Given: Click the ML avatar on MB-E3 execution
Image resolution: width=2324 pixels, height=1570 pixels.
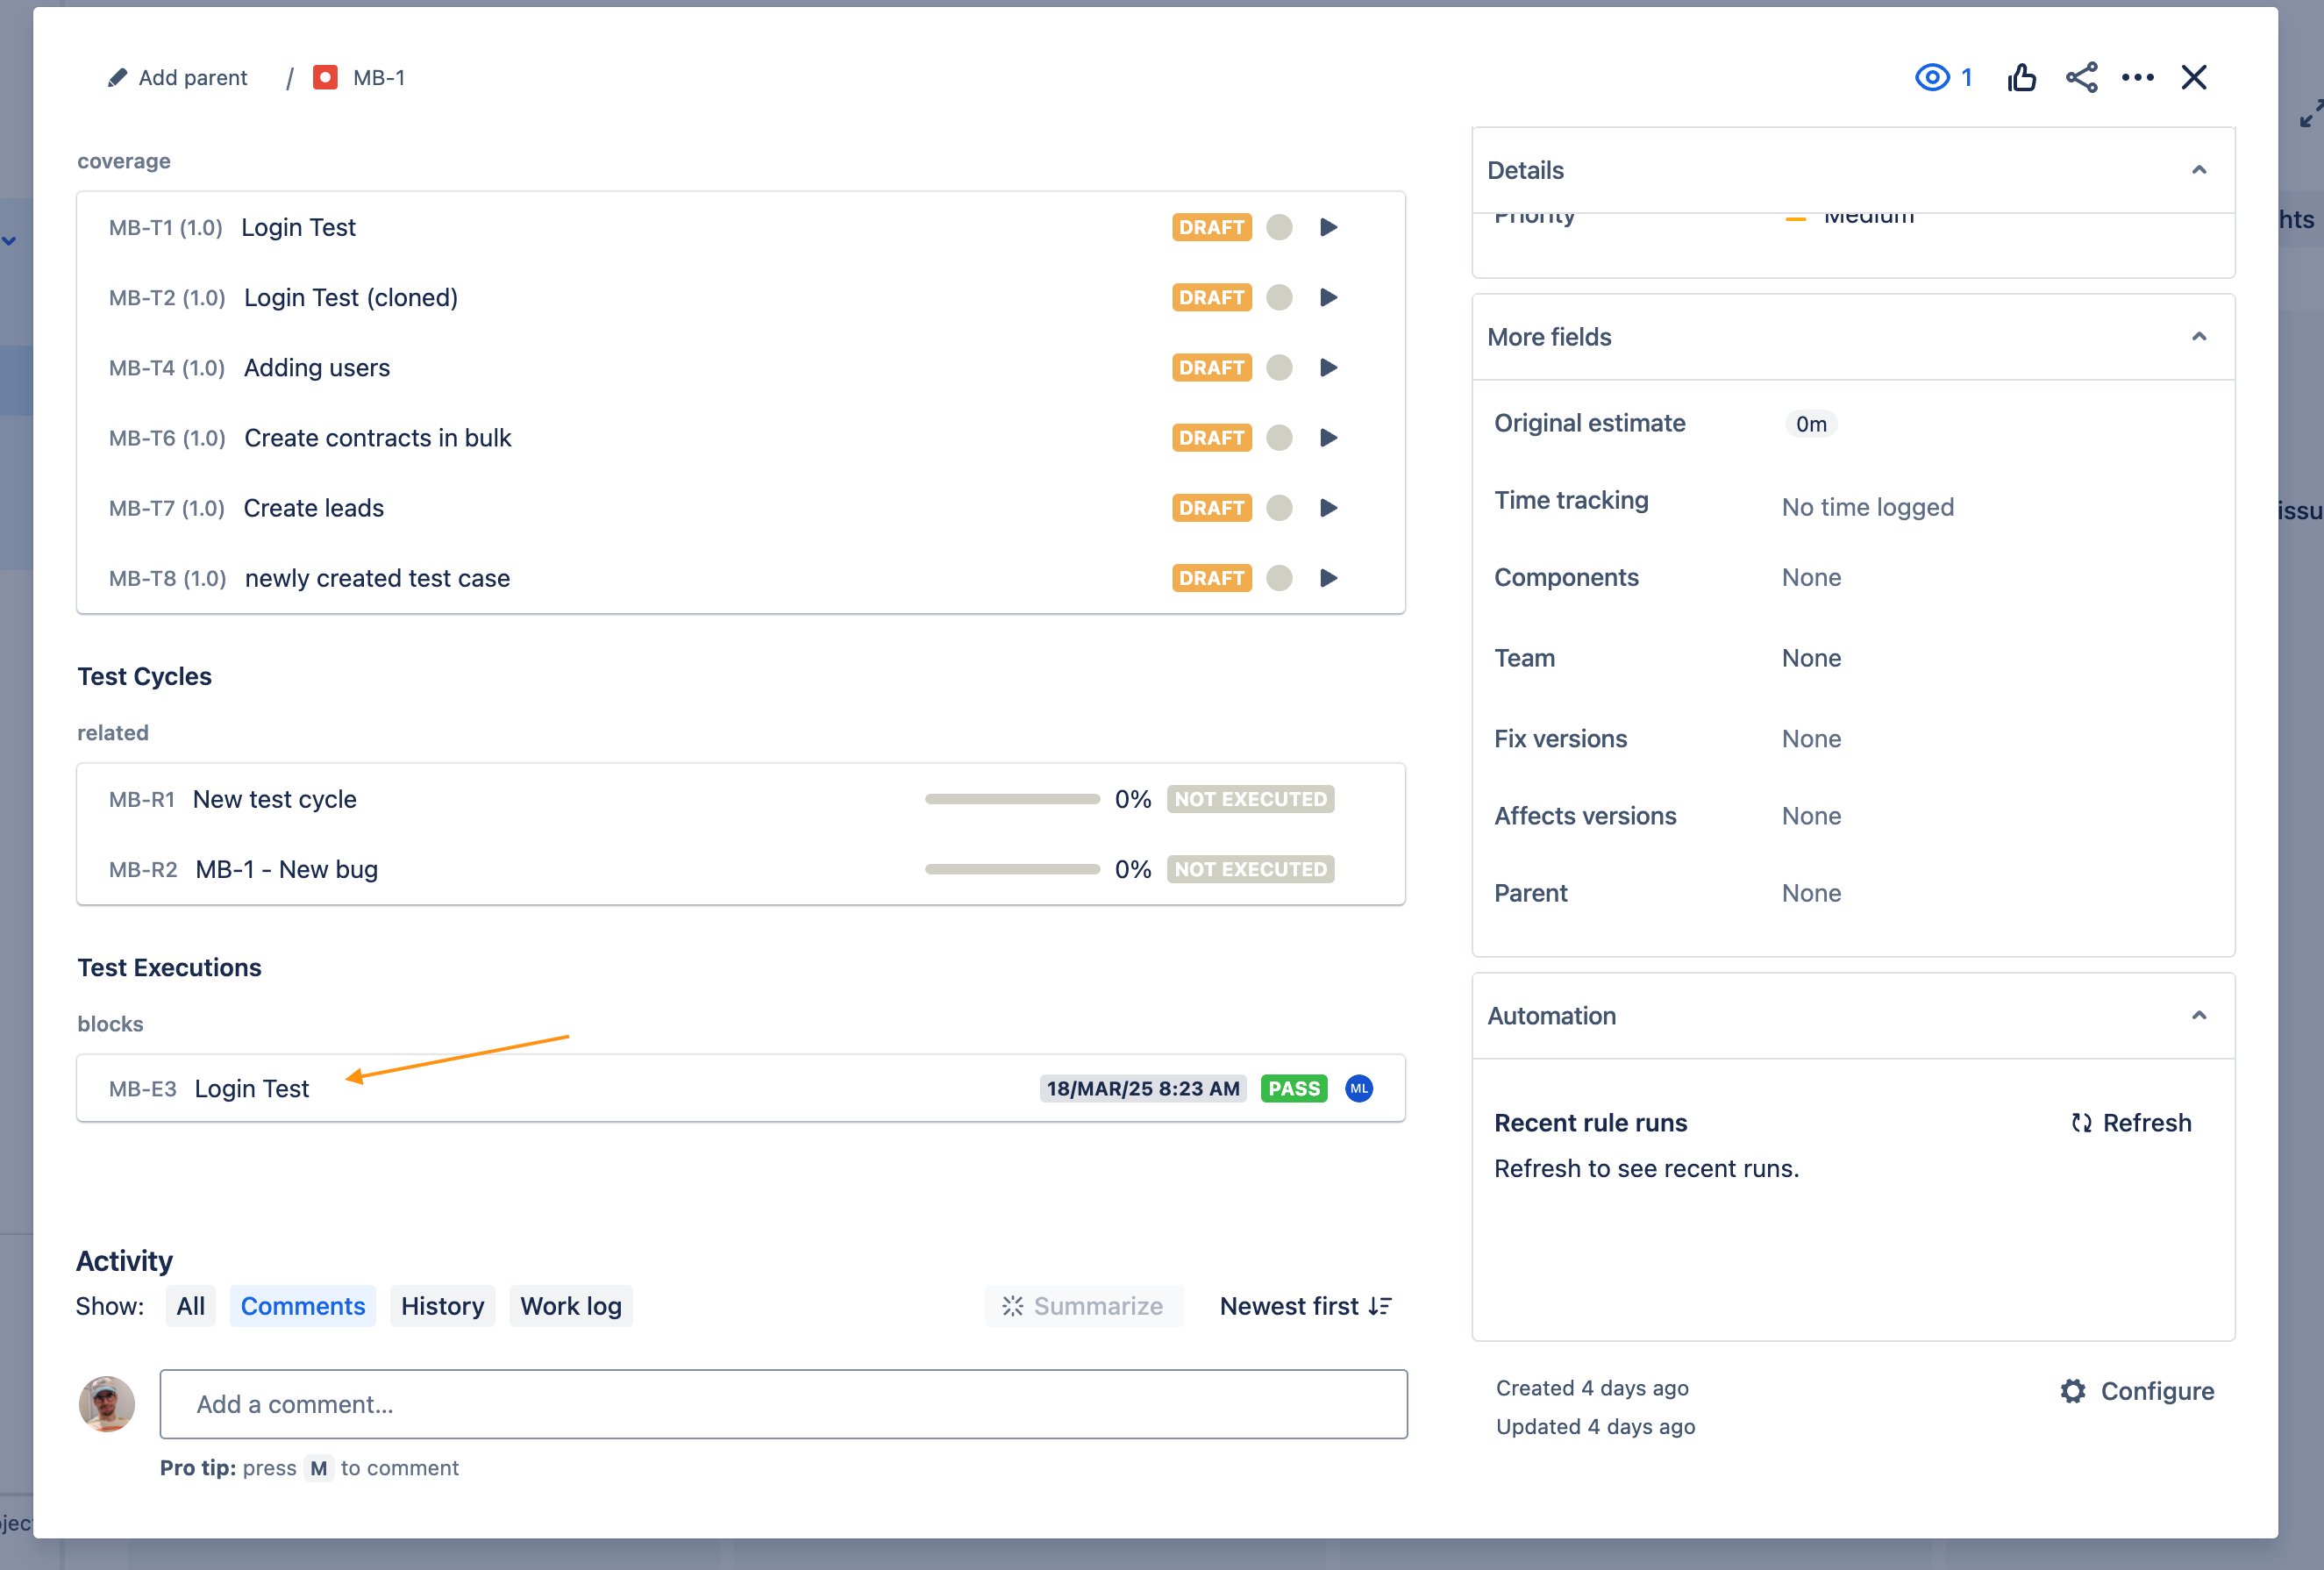Looking at the screenshot, I should (x=1358, y=1088).
